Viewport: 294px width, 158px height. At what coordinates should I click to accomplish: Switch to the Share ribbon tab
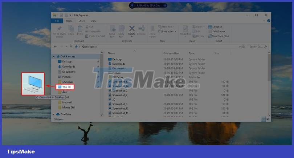(82, 21)
